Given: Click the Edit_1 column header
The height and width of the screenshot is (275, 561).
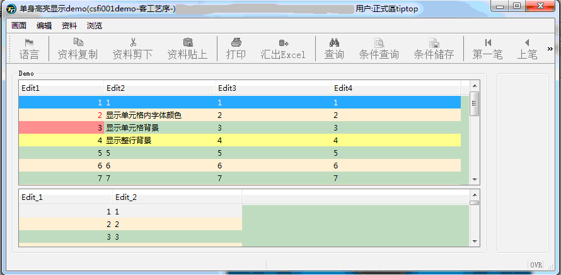Looking at the screenshot, I should click(x=66, y=197).
